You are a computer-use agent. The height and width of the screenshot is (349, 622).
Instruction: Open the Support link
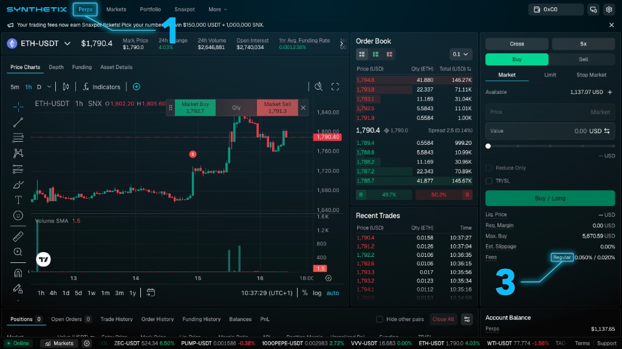pyautogui.click(x=607, y=344)
